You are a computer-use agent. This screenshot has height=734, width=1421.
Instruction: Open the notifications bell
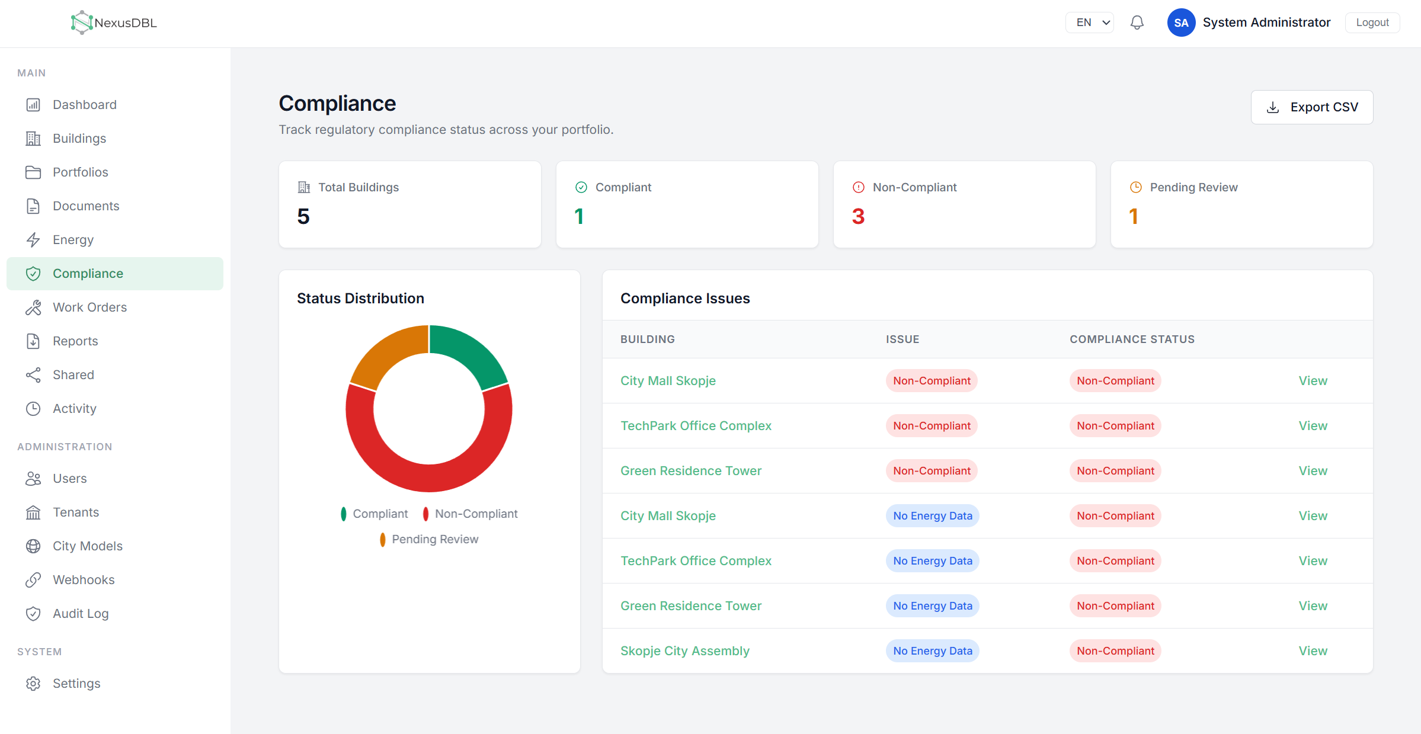pos(1137,23)
